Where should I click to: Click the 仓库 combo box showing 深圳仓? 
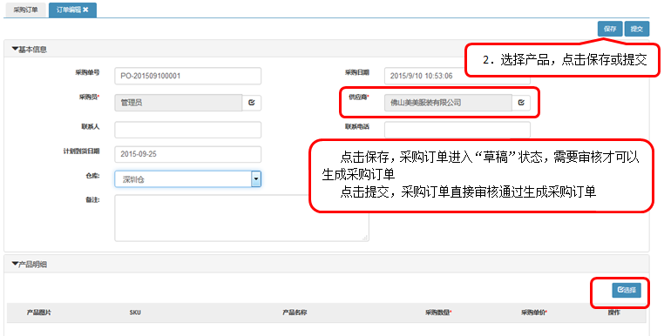[187, 179]
